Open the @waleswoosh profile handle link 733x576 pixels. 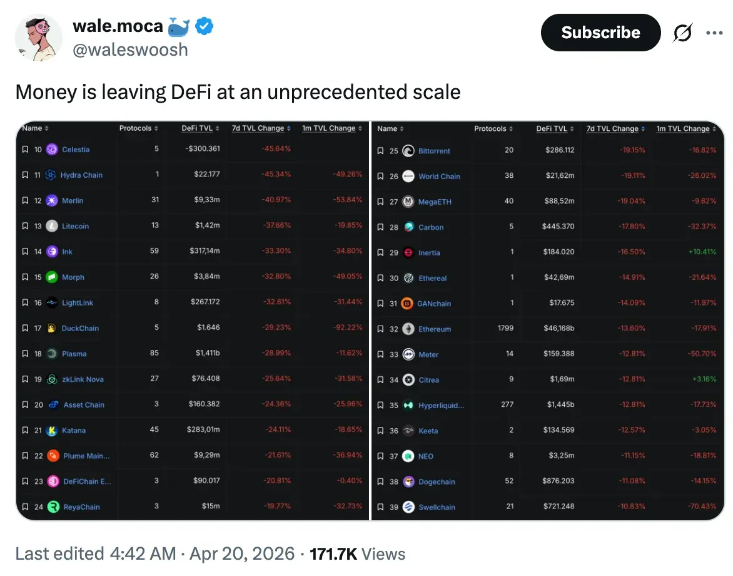click(130, 49)
